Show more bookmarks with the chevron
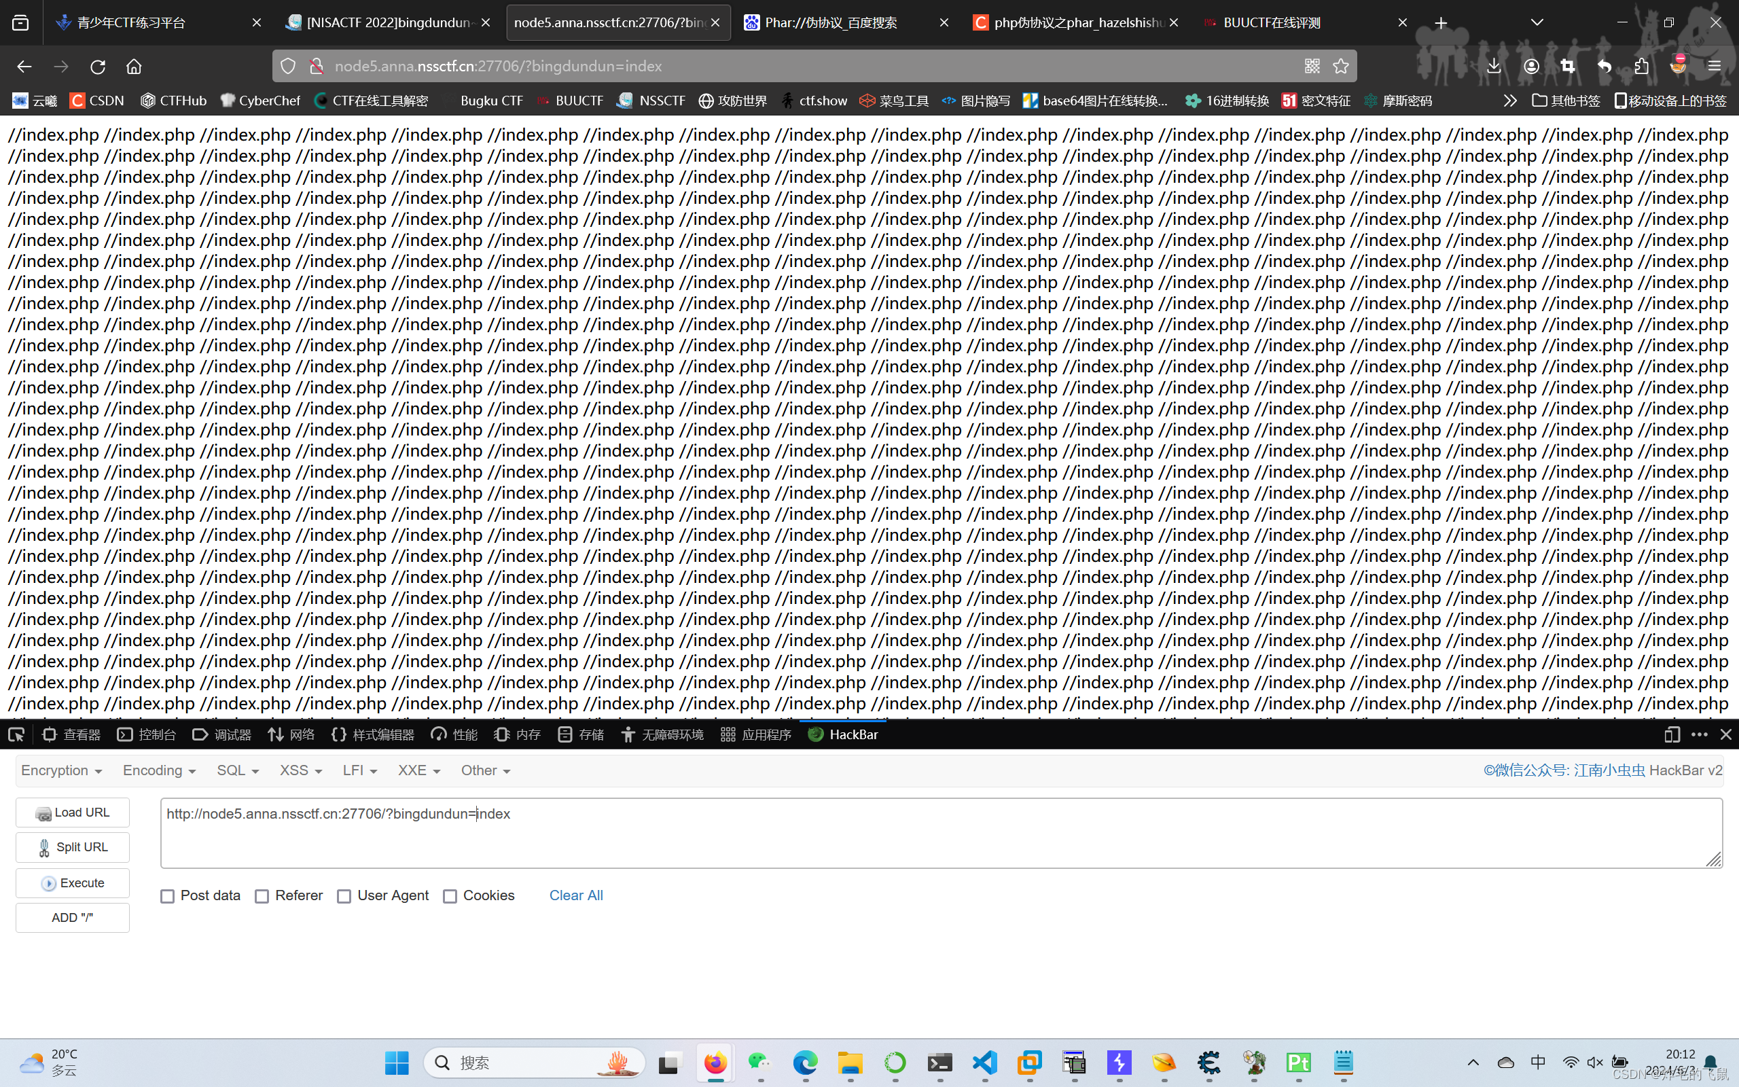Screen dimensions: 1739x1087 [x=1510, y=101]
